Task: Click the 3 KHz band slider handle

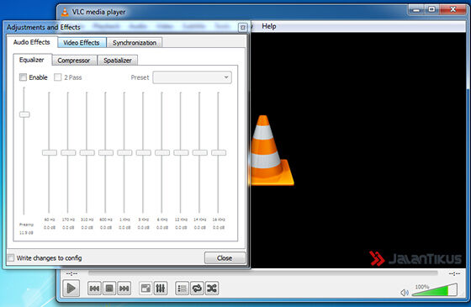Action: tap(144, 152)
